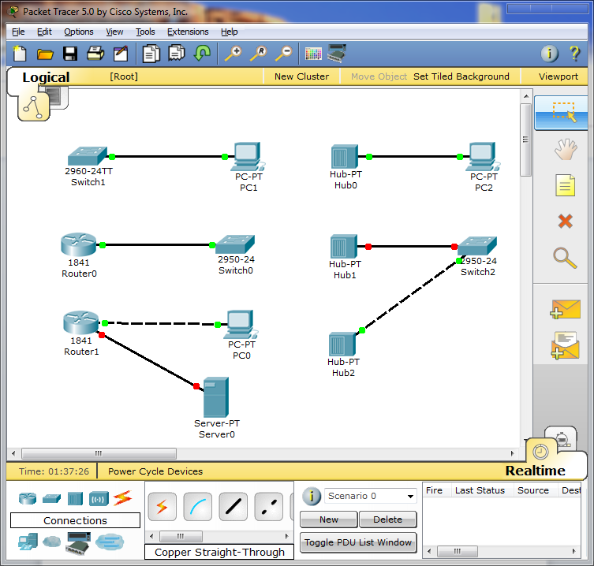Zoom in with the plus magnifier

click(233, 54)
